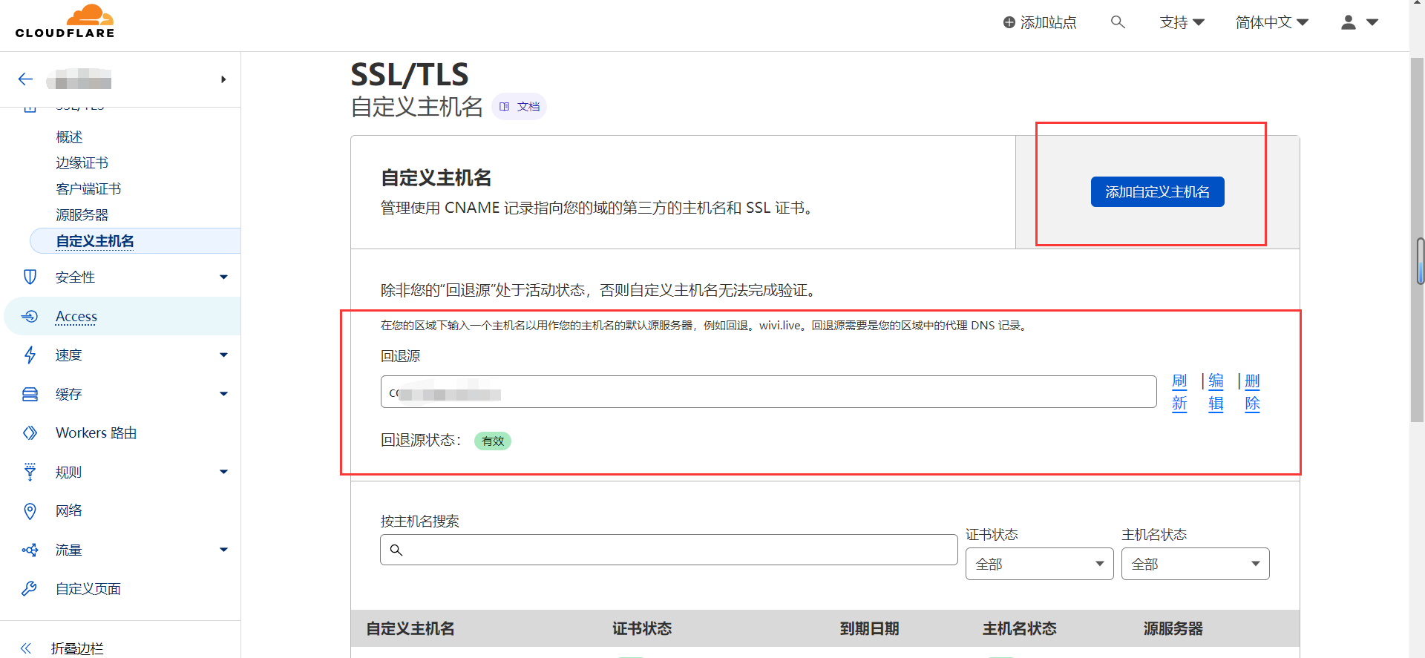This screenshot has height=658, width=1425.
Task: Click the 主机名状态 column header
Action: pos(1020,629)
